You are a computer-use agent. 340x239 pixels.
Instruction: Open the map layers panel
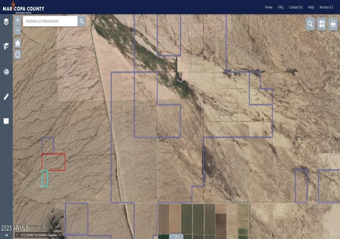(x=6, y=21)
